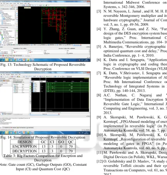Image resolution: width=167 pixels, height=175 pixels.
Task: Click the DECRYPTION row label
Action: click(x=25, y=151)
